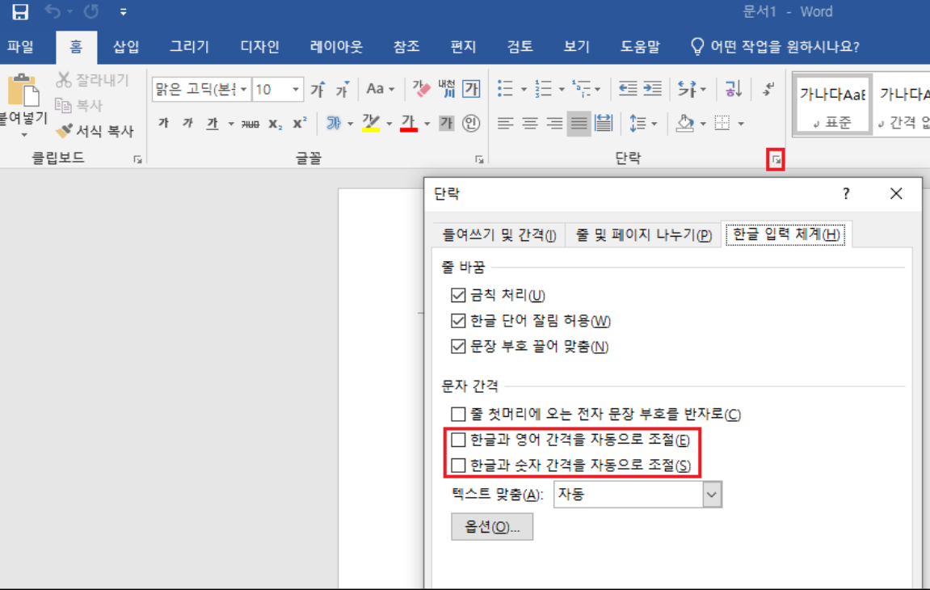Open the borders dropdown arrow
Screen dimensions: 930x590
(741, 124)
